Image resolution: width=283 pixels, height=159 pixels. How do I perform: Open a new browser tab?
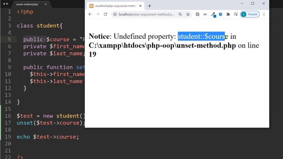(x=149, y=6)
